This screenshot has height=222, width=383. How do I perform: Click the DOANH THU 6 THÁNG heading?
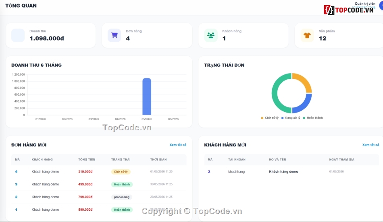pos(36,65)
